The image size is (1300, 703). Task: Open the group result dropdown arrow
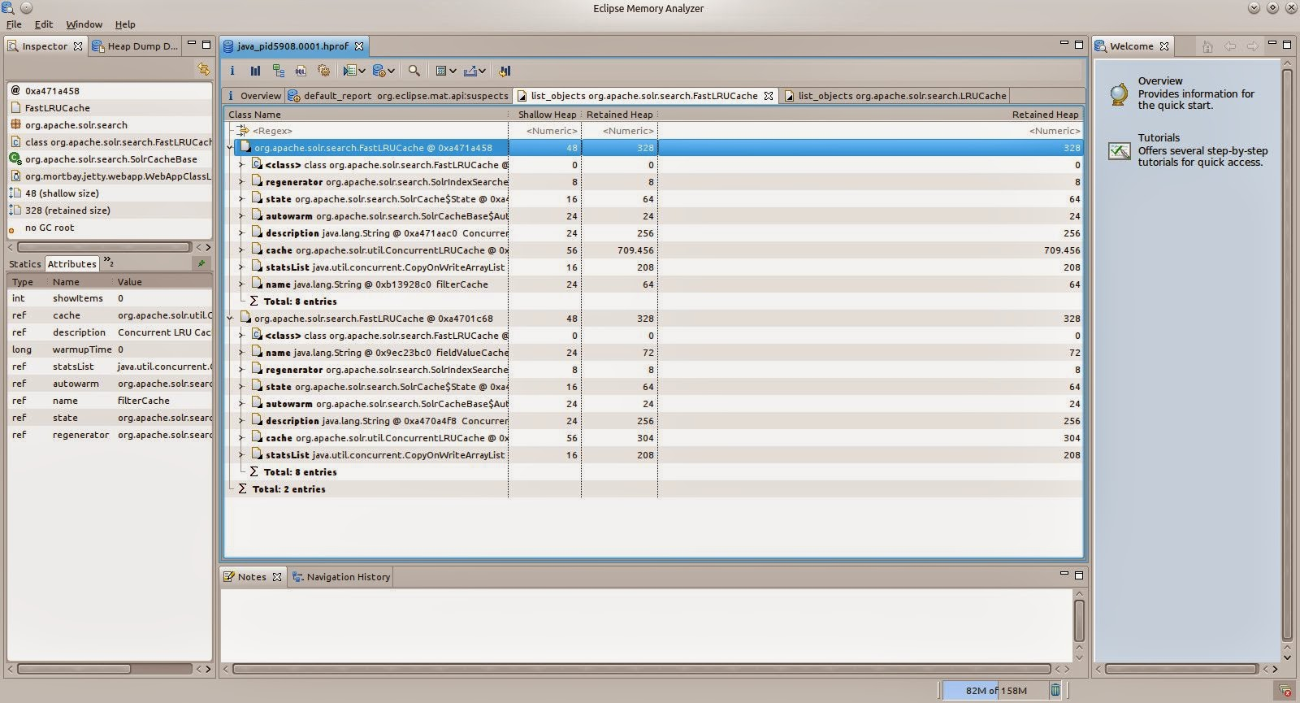click(x=453, y=72)
